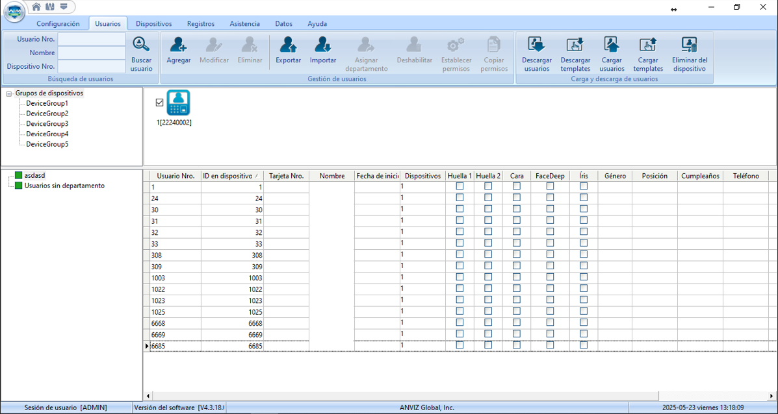The height and width of the screenshot is (414, 778).
Task: Select DeviceGroup4 in the tree
Action: 47,134
